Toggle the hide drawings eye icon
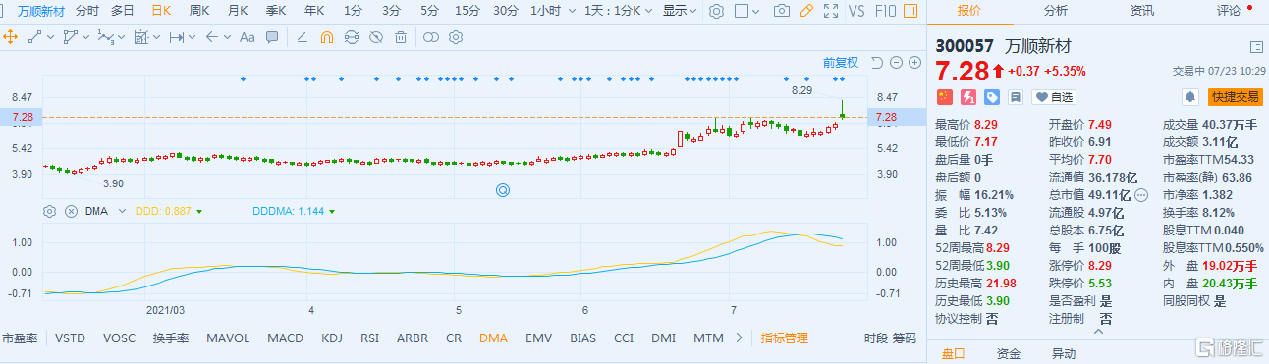This screenshot has width=1269, height=364. click(x=376, y=37)
